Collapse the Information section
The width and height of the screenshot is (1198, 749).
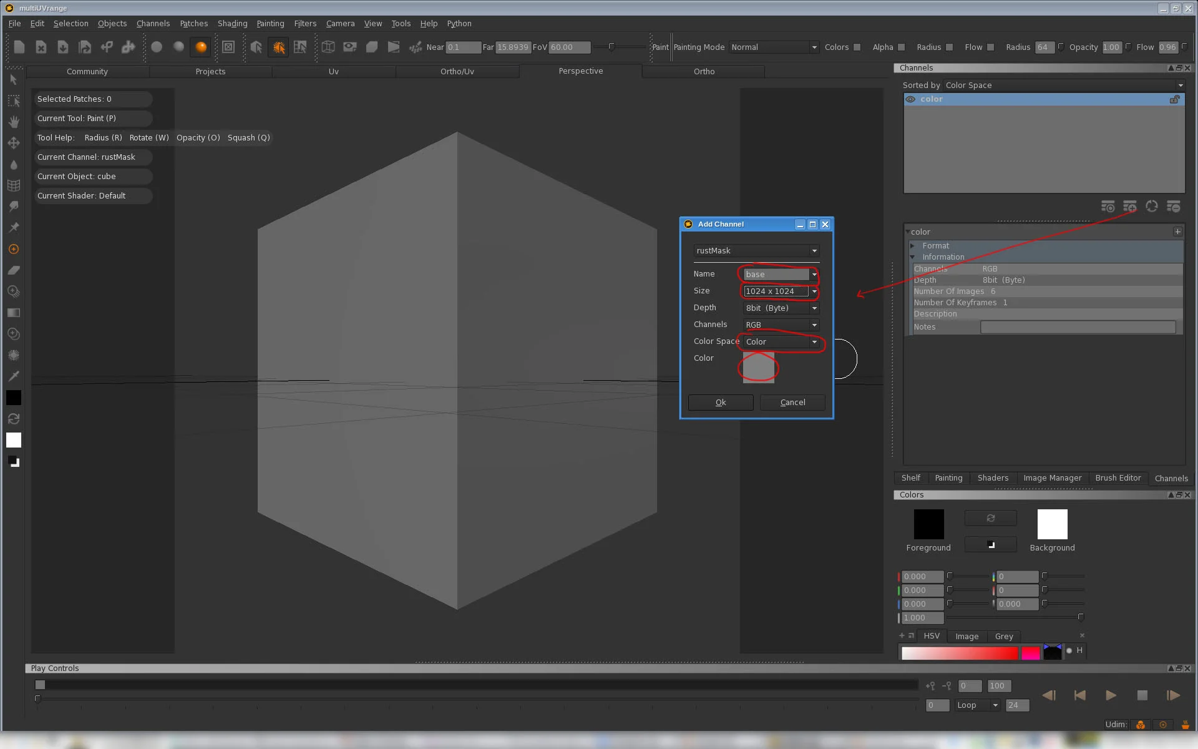coord(912,257)
